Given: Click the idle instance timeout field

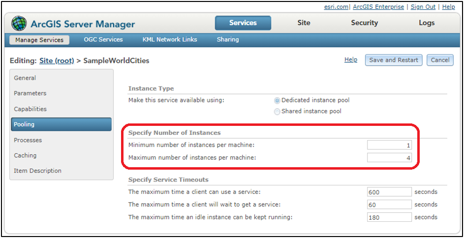Looking at the screenshot, I should pos(389,217).
